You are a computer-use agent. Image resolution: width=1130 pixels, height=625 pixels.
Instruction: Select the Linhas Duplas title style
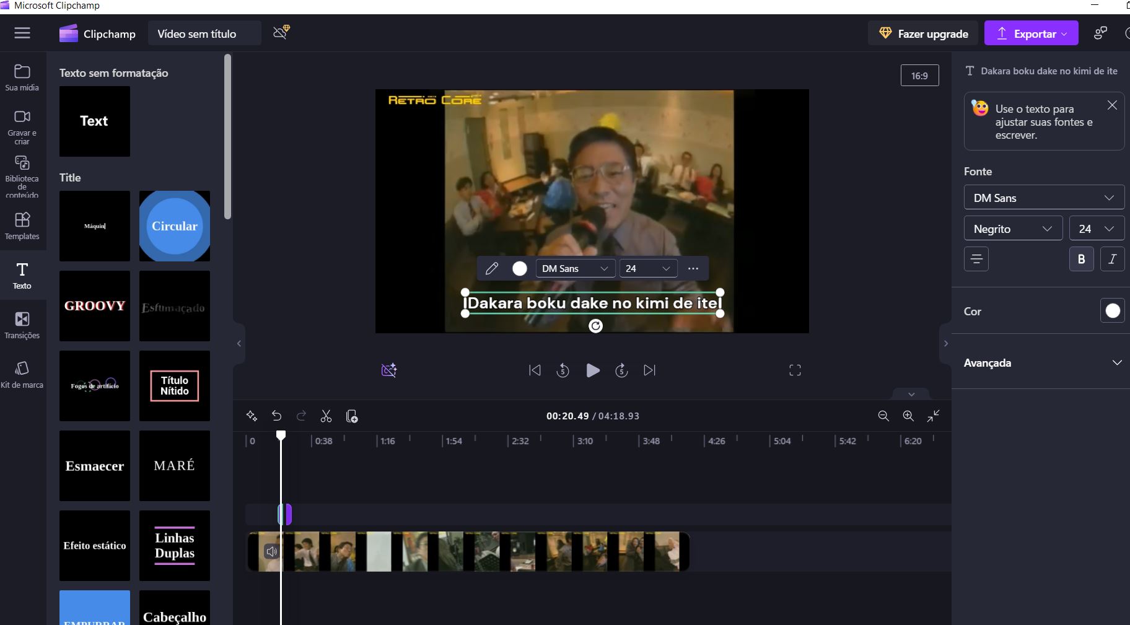click(175, 546)
